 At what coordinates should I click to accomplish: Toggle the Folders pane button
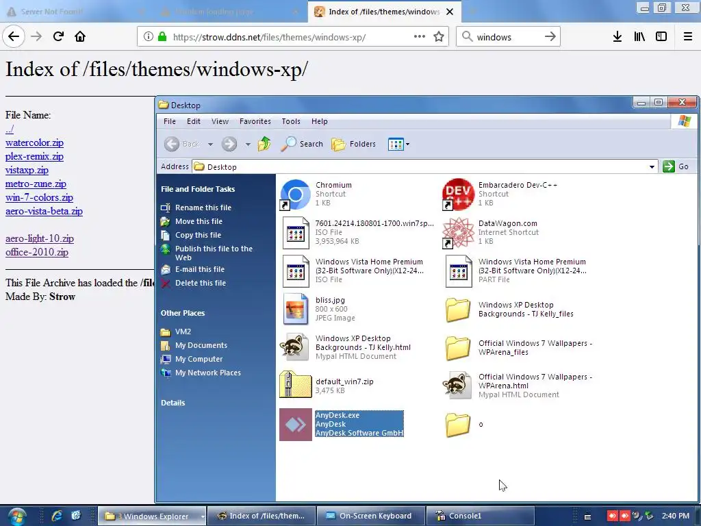click(354, 144)
